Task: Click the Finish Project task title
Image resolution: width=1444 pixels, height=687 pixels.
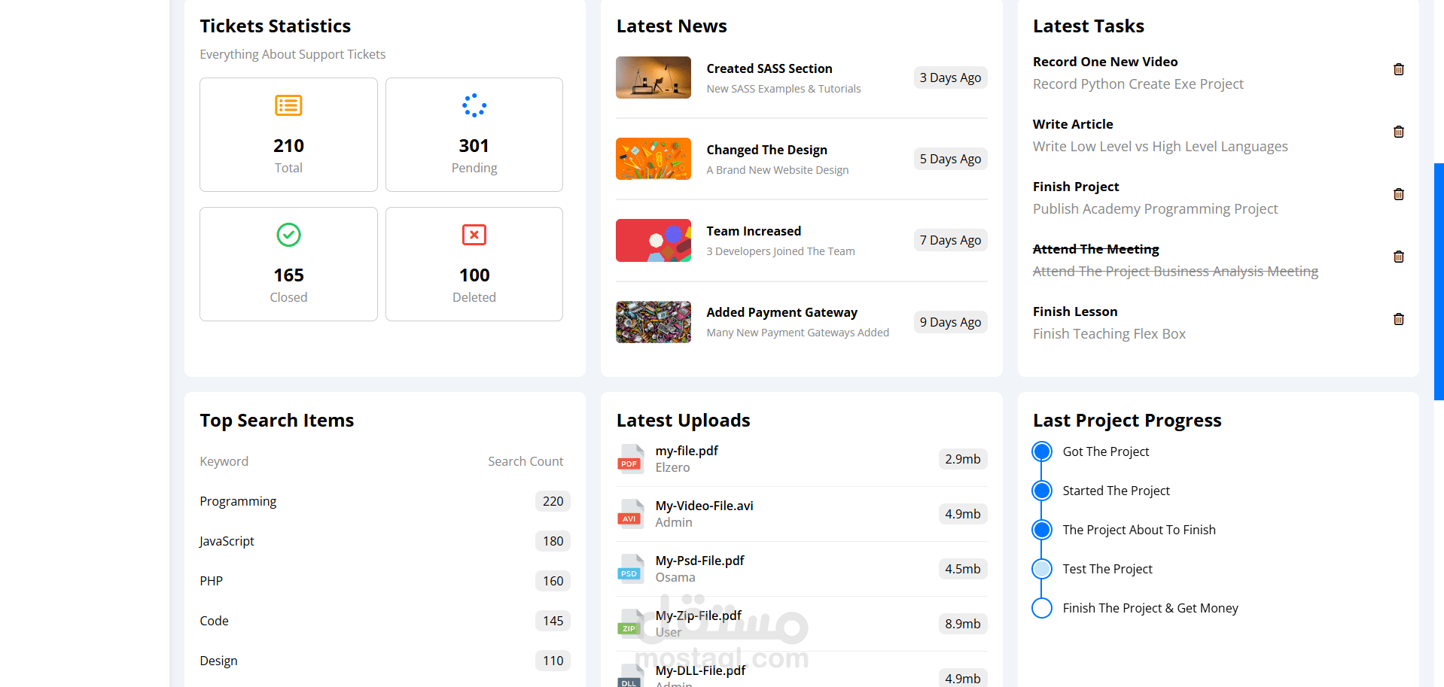Action: tap(1076, 187)
